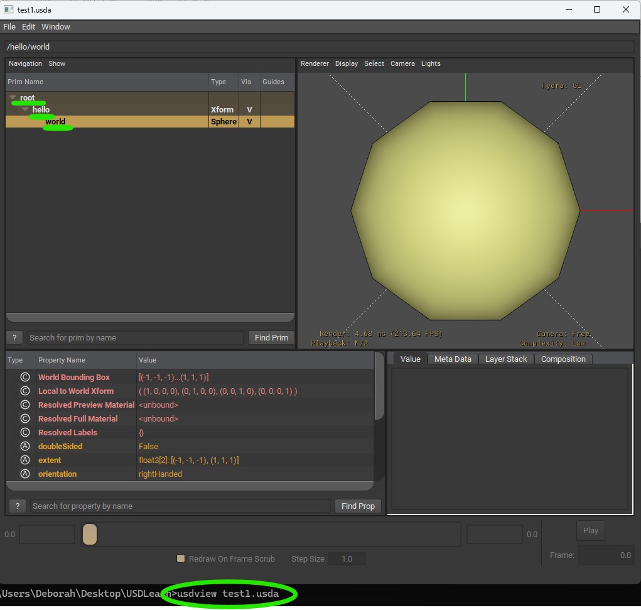Enable Redraw On Frame Scrub checkbox
Viewport: 641px width, 610px height.
181,558
